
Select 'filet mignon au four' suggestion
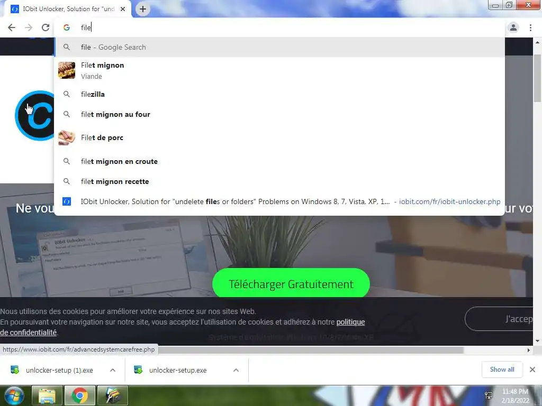(x=279, y=114)
